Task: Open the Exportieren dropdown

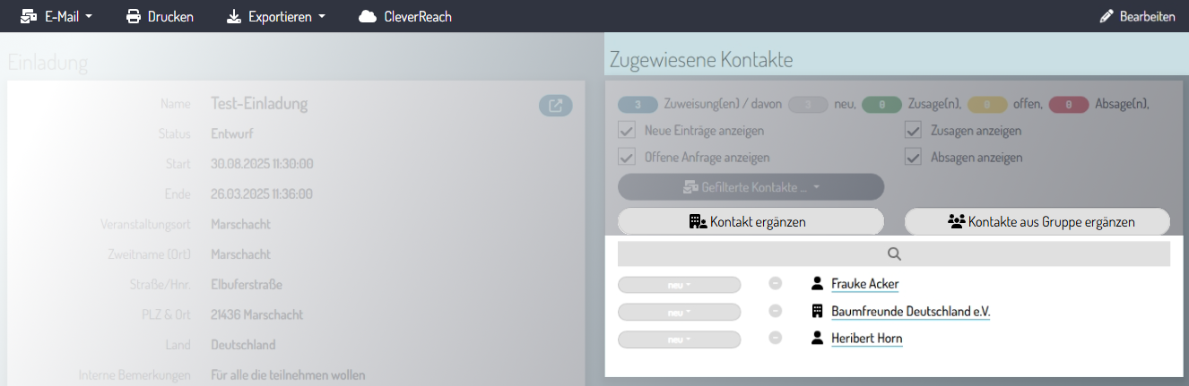Action: pyautogui.click(x=275, y=16)
